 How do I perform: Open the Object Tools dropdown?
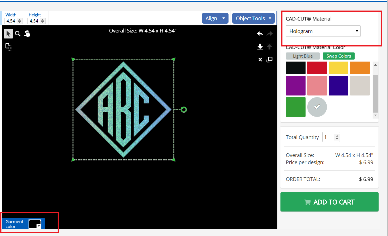point(253,18)
